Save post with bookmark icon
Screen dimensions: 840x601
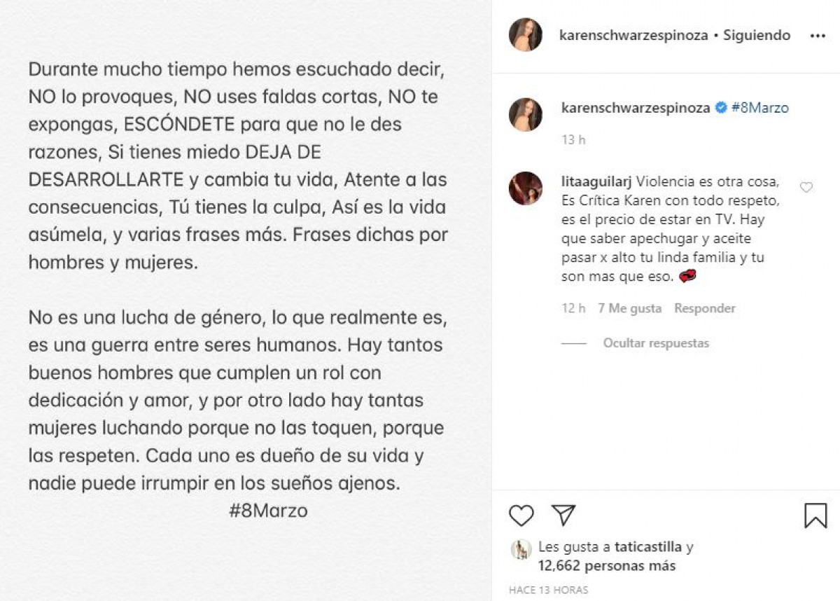tap(815, 516)
